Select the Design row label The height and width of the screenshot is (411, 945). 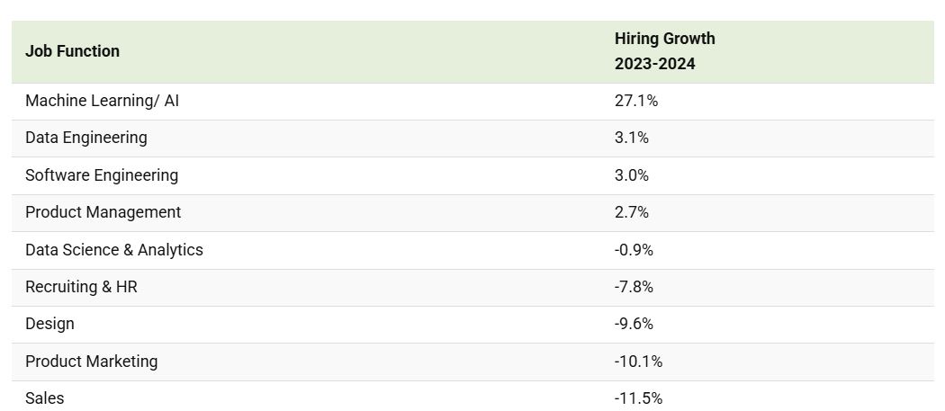[49, 324]
